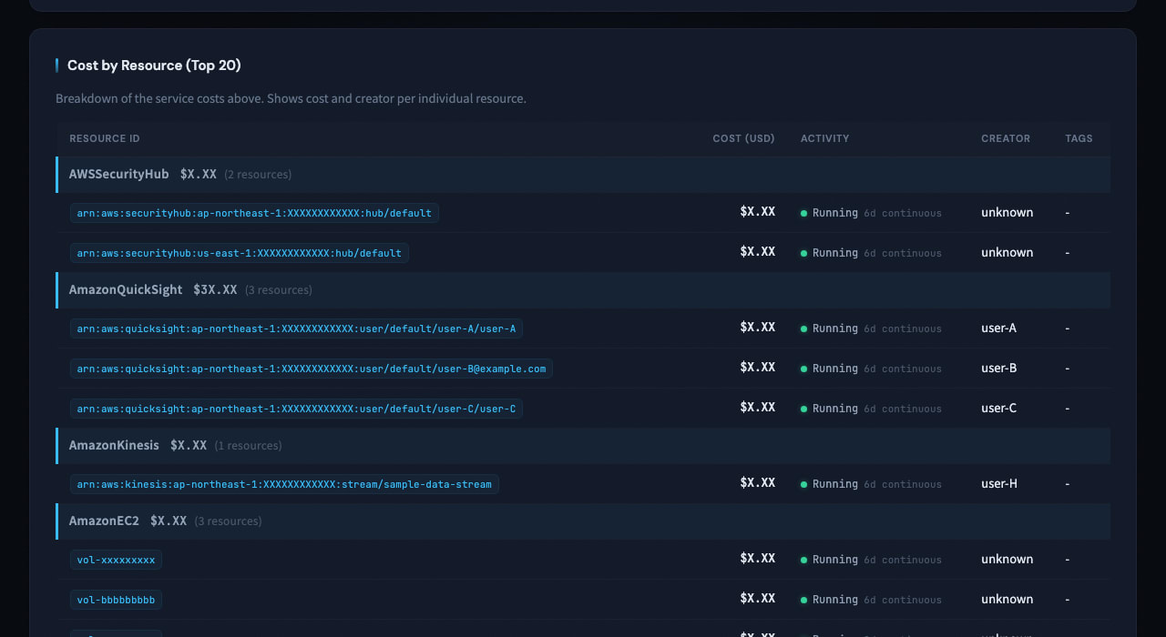Open the us-east-1 hub/default ARN link
1166x637 pixels.
click(x=240, y=252)
